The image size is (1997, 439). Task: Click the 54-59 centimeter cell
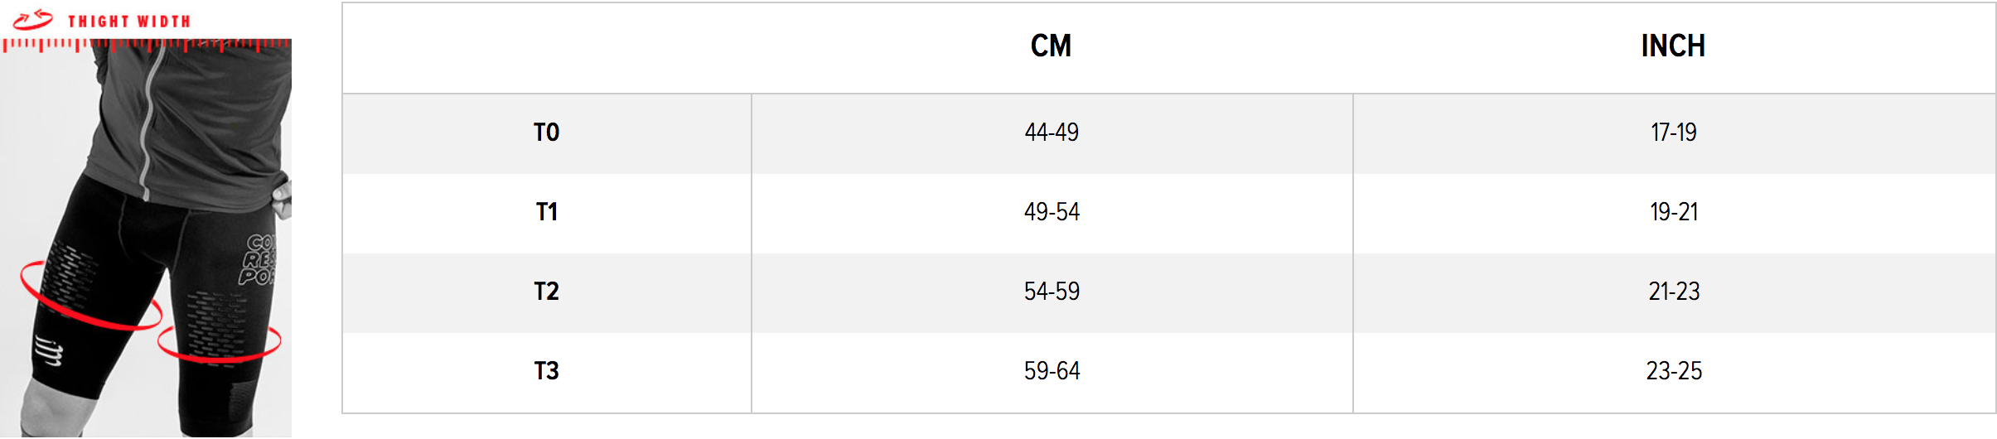click(x=1052, y=292)
